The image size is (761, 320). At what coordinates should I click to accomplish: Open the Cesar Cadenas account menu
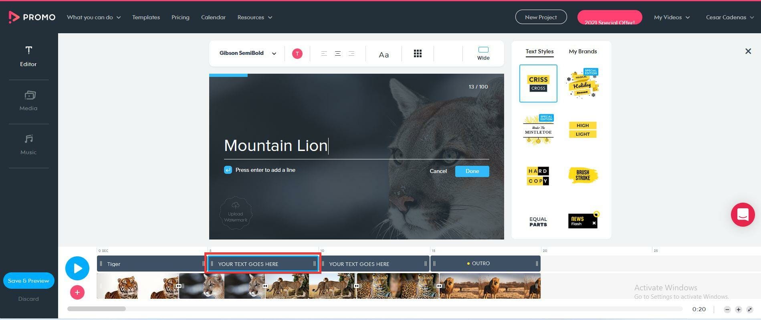pos(730,17)
